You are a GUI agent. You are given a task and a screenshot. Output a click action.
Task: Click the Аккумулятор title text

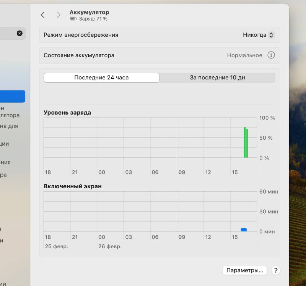click(x=89, y=12)
